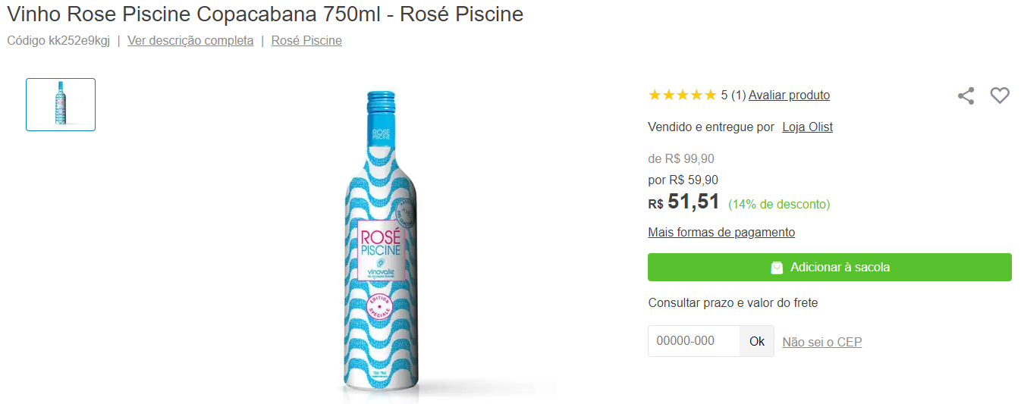Click the 14% de desconto label
Image resolution: width=1021 pixels, height=404 pixels.
pos(779,205)
